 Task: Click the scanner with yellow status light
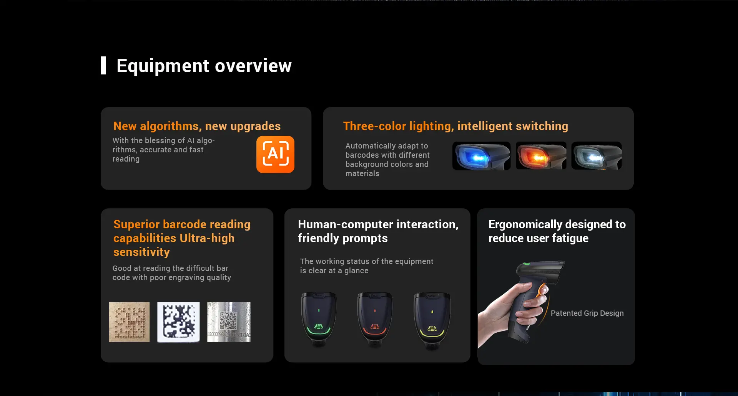[432, 321]
